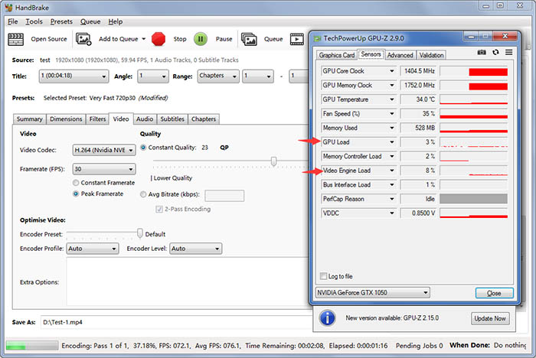Open the Encoder Level dropdown
This screenshot has height=358, width=536.
click(x=195, y=249)
